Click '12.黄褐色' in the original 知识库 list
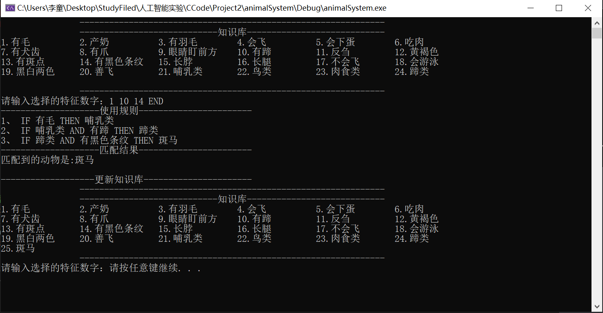 pyautogui.click(x=417, y=52)
